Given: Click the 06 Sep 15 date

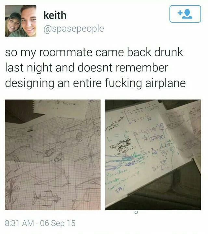Looking at the screenshot, I should (x=58, y=223).
